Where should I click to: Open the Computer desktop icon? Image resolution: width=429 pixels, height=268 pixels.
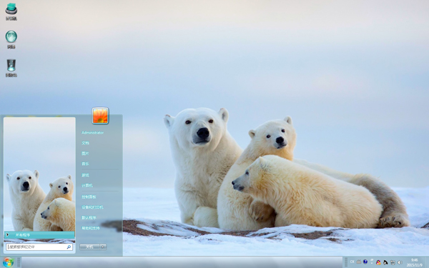coord(11,11)
